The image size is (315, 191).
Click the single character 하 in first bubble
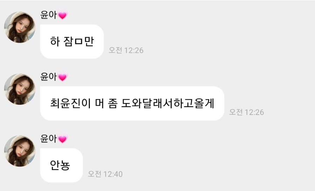(x=55, y=41)
